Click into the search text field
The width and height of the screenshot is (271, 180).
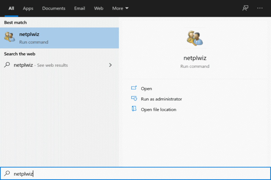[135, 174]
